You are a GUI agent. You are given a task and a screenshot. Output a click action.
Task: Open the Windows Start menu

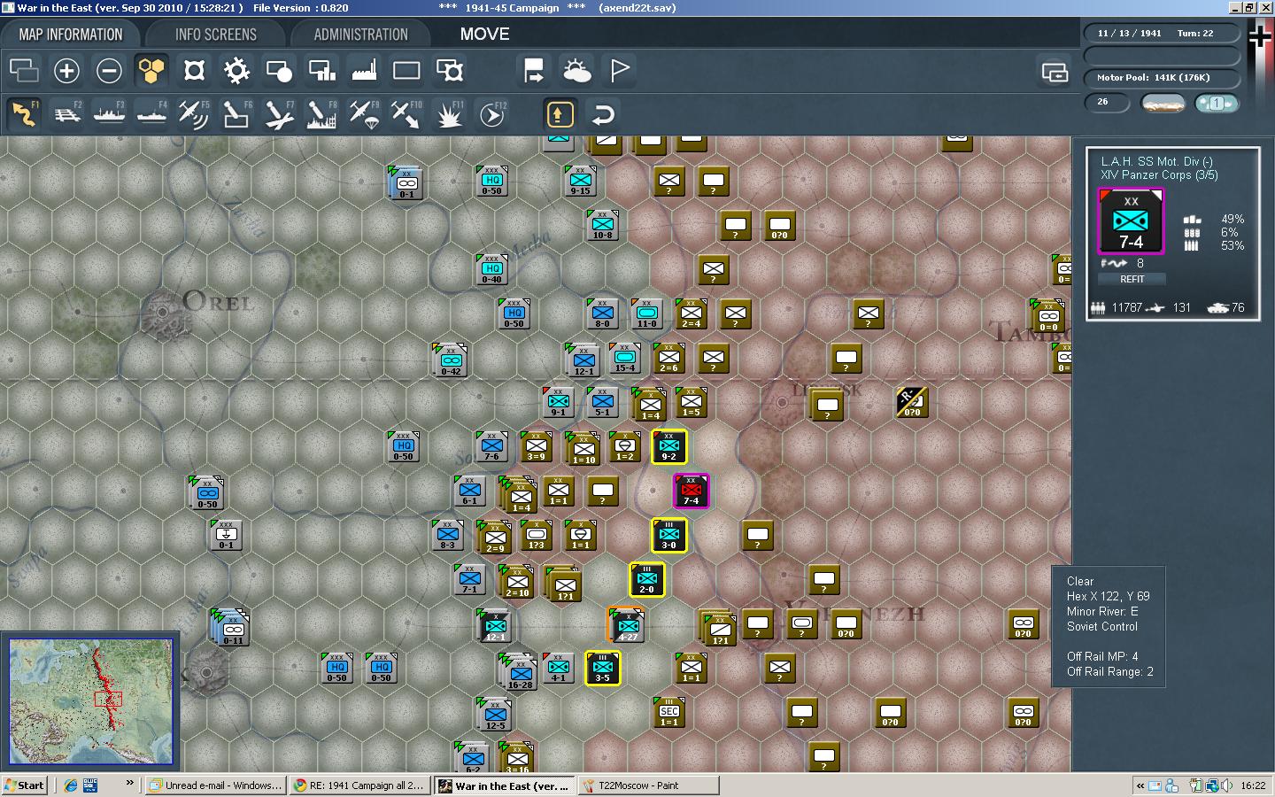tap(24, 785)
